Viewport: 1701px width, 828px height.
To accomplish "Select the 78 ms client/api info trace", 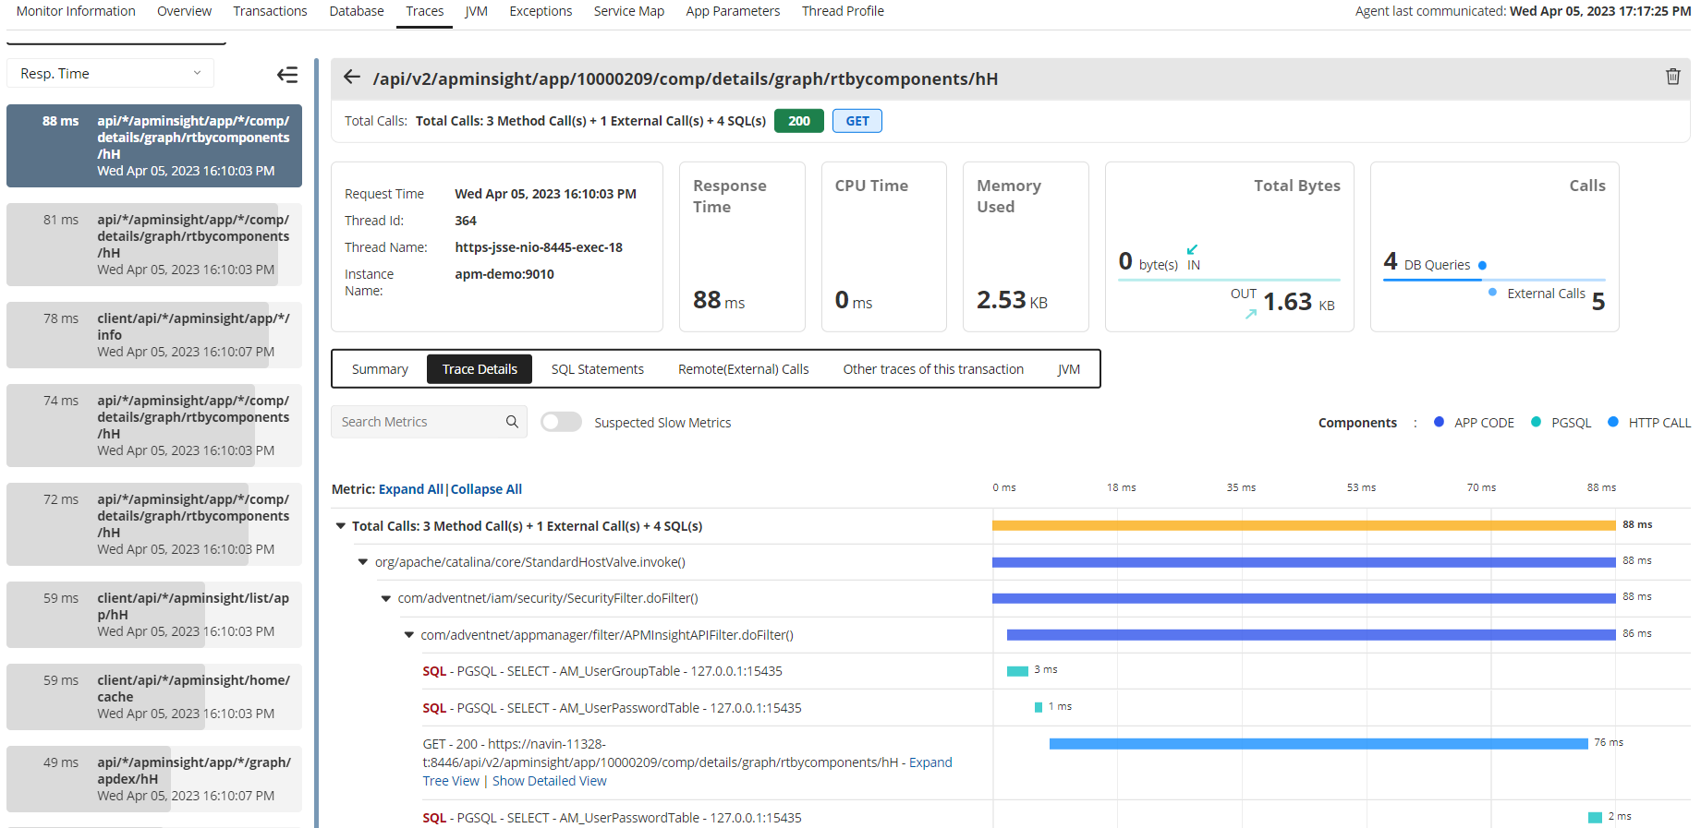I will tap(154, 335).
